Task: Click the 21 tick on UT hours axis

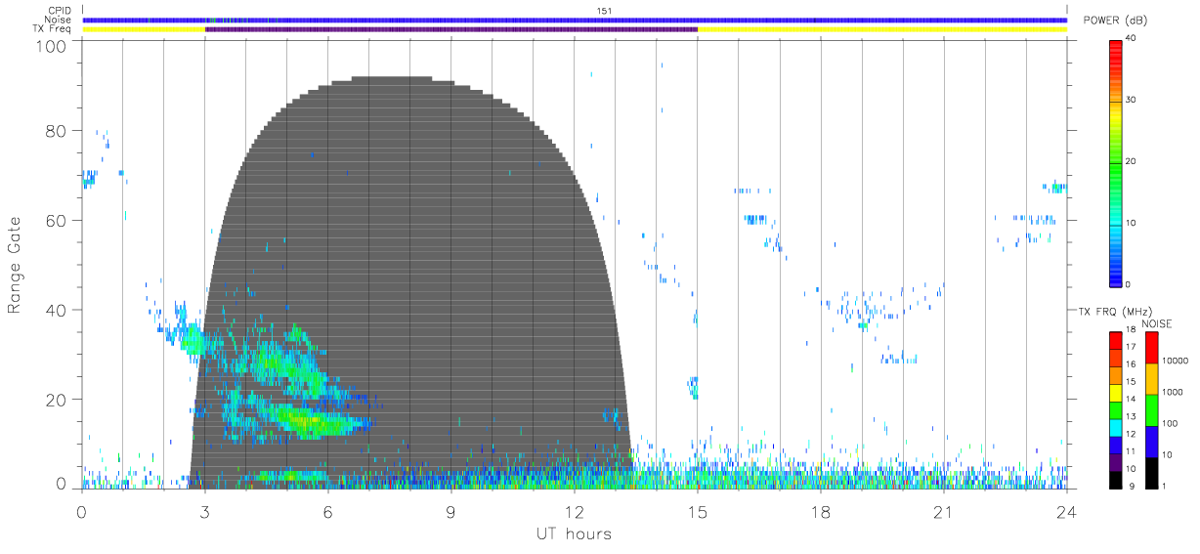Action: [944, 510]
